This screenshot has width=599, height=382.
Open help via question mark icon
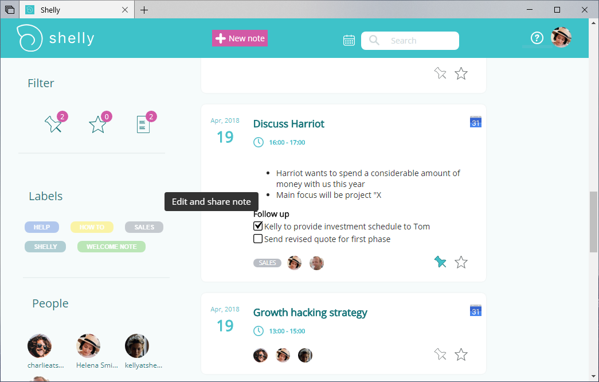(537, 38)
